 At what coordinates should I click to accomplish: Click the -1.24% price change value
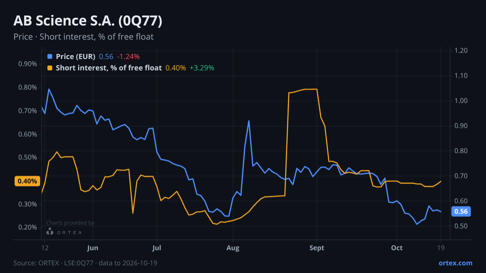click(128, 57)
